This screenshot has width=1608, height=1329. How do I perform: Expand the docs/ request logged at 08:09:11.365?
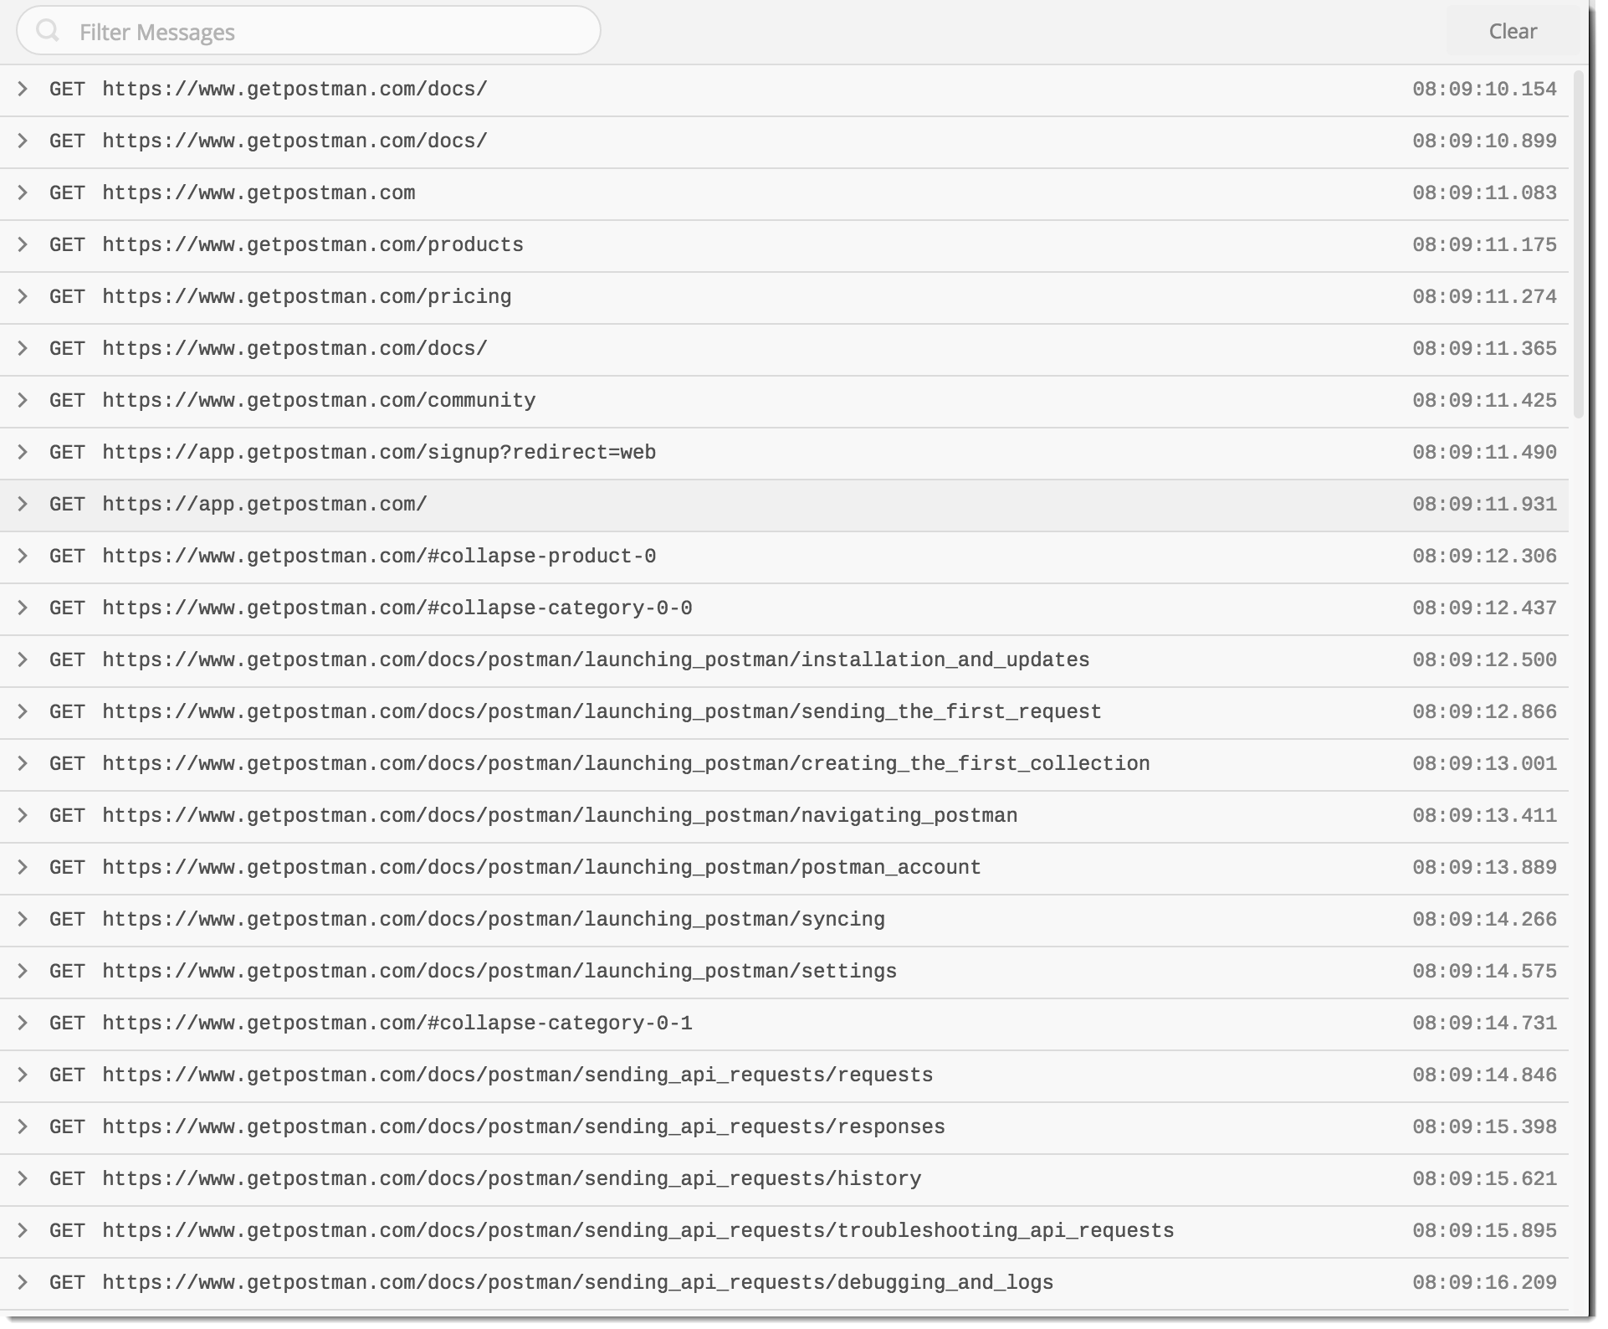coord(23,348)
